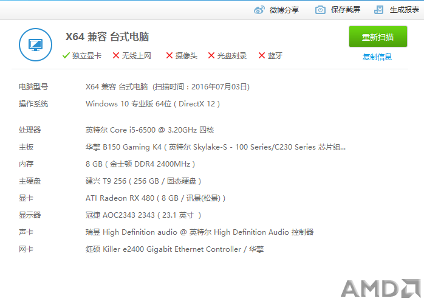Viewport: 424px width, 301px height.
Task: Click the red X next to 无线上网
Action: coord(116,55)
